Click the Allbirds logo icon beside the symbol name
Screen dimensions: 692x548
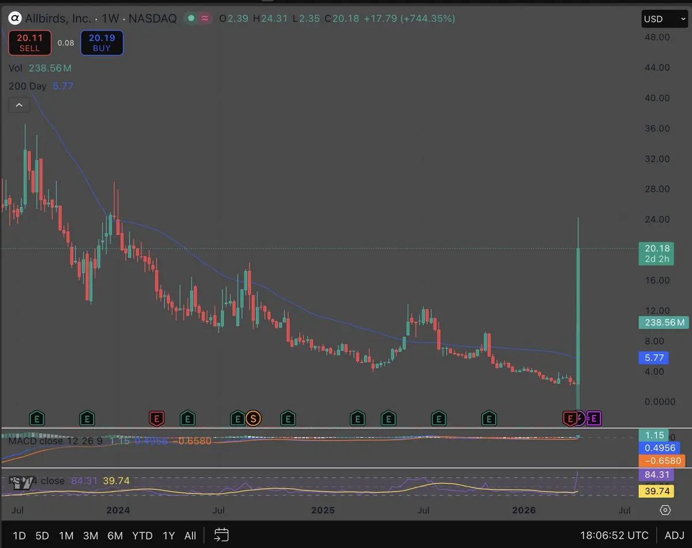[14, 18]
